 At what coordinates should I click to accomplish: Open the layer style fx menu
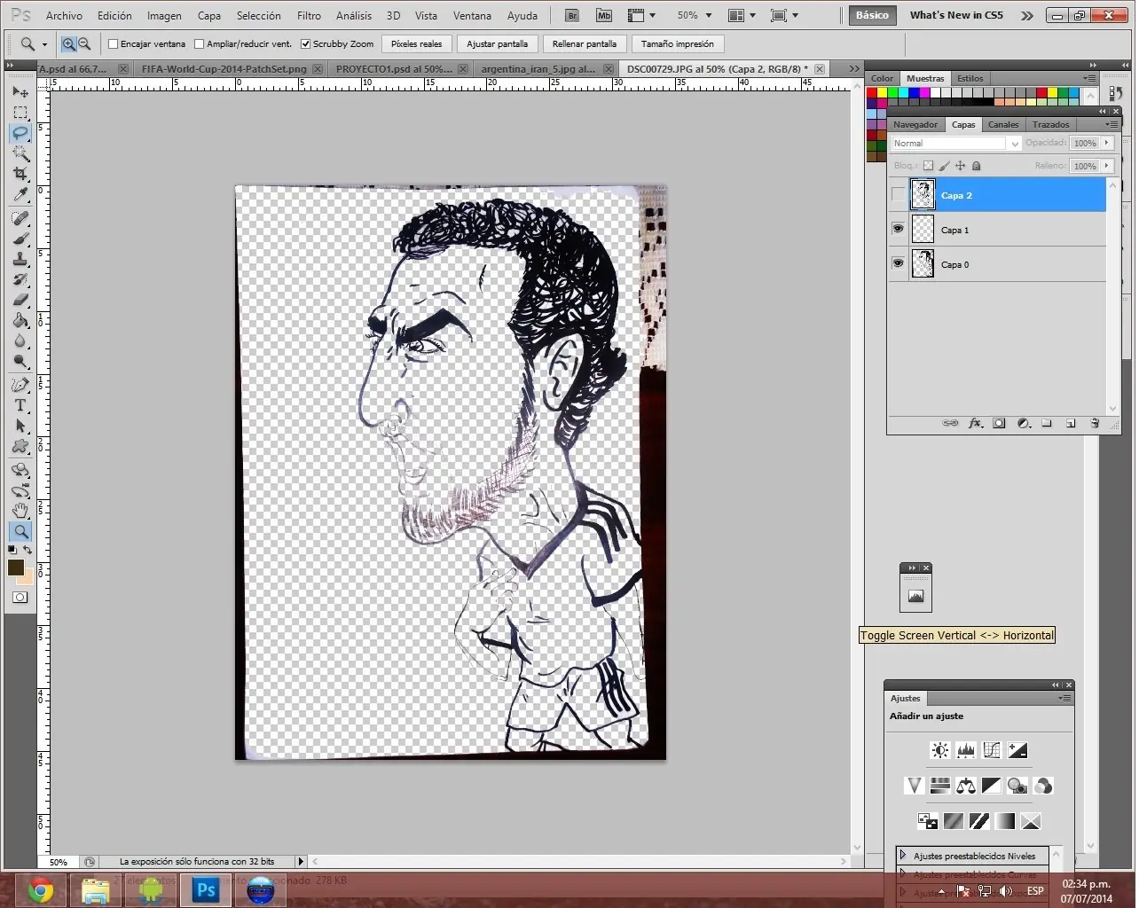click(x=975, y=424)
